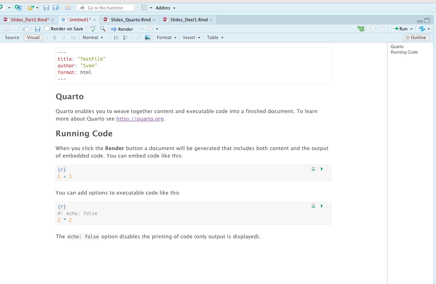Switch to Source editor mode
Image resolution: width=436 pixels, height=284 pixels.
pos(12,37)
